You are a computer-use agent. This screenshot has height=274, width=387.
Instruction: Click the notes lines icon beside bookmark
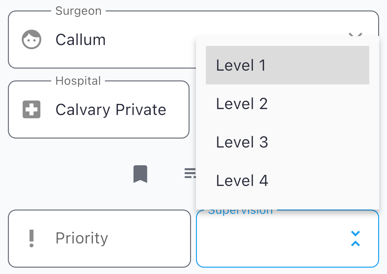click(x=190, y=172)
